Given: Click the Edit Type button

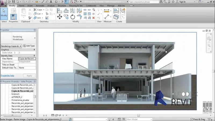Looking at the screenshot, I should coord(29,46).
